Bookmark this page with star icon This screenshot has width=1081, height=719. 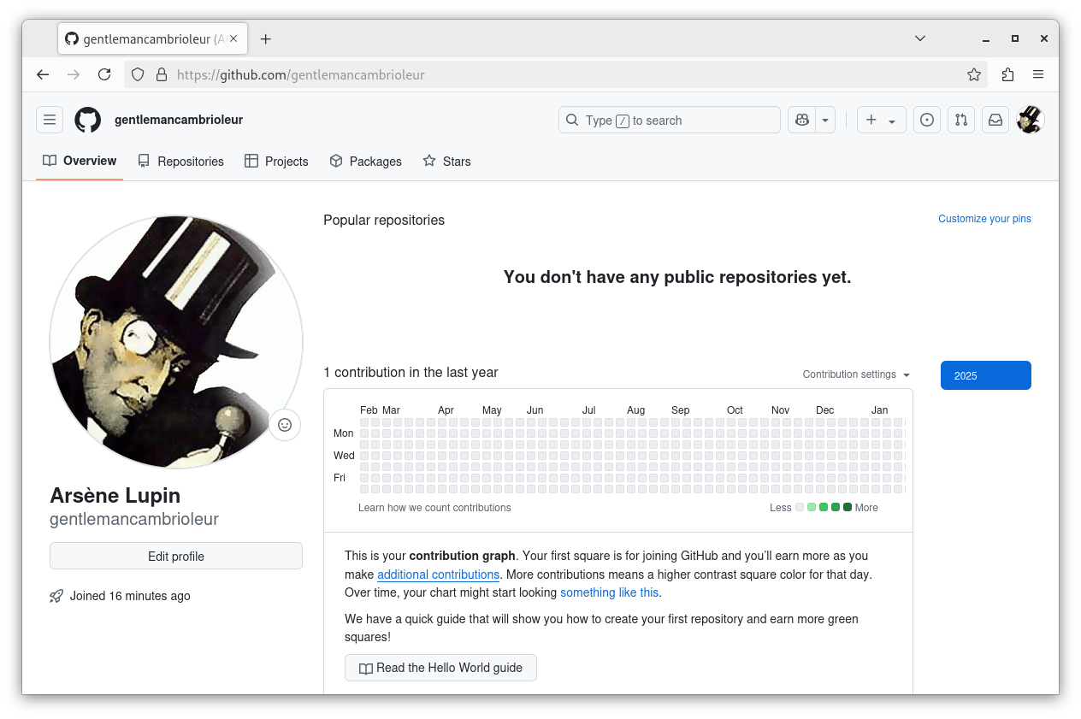tap(974, 74)
